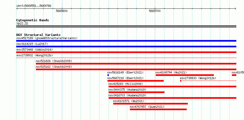Click the ruler's right arrowhead
This screenshot has height=120, width=244.
pyautogui.click(x=236, y=8)
